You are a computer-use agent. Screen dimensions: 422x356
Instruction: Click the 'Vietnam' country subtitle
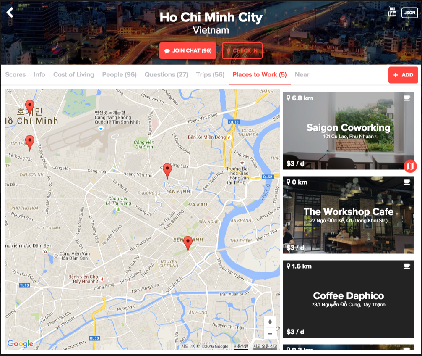coord(211,30)
